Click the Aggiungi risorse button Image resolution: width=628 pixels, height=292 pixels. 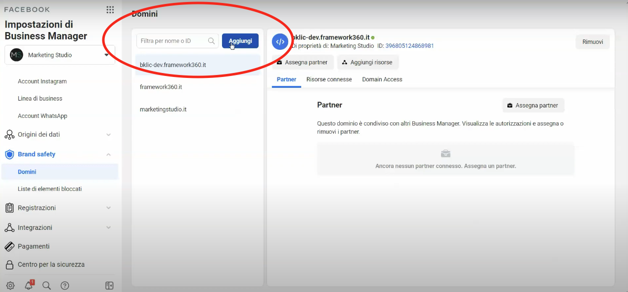367,63
